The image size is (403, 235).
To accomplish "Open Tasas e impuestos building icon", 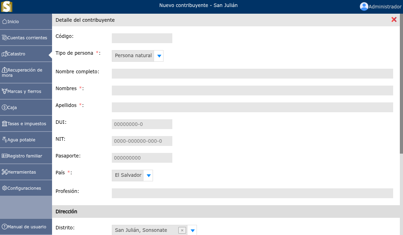I will pos(5,123).
